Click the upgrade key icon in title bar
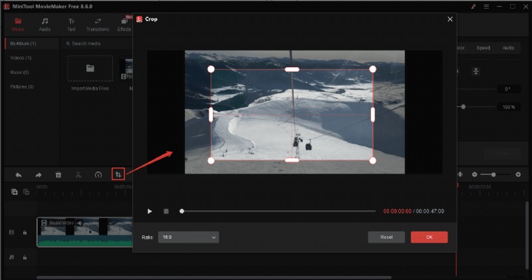 tap(473, 7)
